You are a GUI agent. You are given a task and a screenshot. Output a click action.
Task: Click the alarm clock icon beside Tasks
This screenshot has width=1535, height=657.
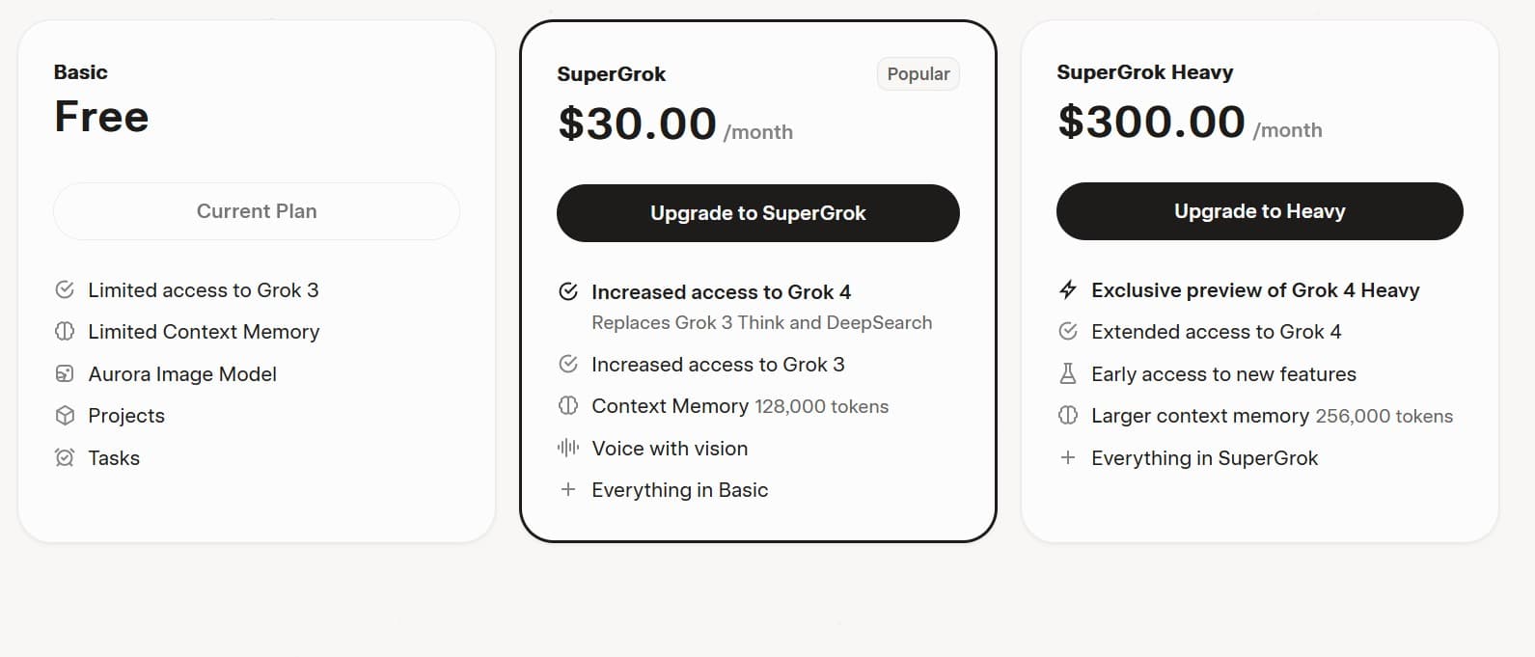(x=65, y=457)
